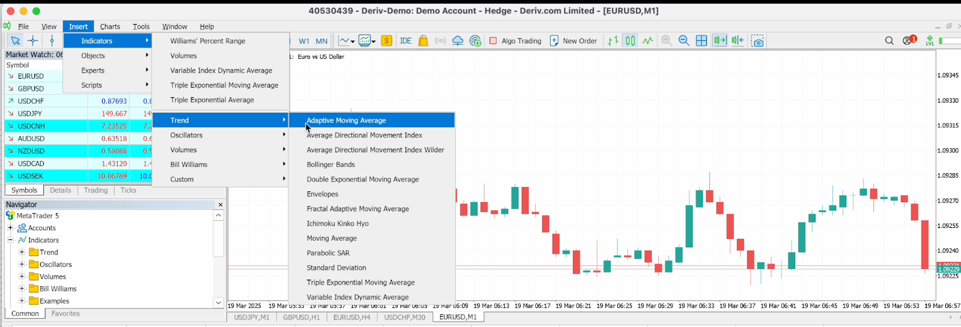
Task: Expand the Trend folder in Navigator
Action: click(22, 252)
